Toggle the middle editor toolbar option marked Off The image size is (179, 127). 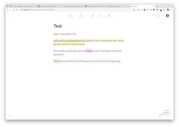pyautogui.click(x=93, y=16)
